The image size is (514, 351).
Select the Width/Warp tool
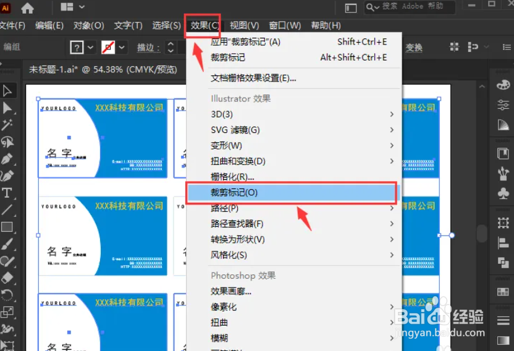[7, 329]
